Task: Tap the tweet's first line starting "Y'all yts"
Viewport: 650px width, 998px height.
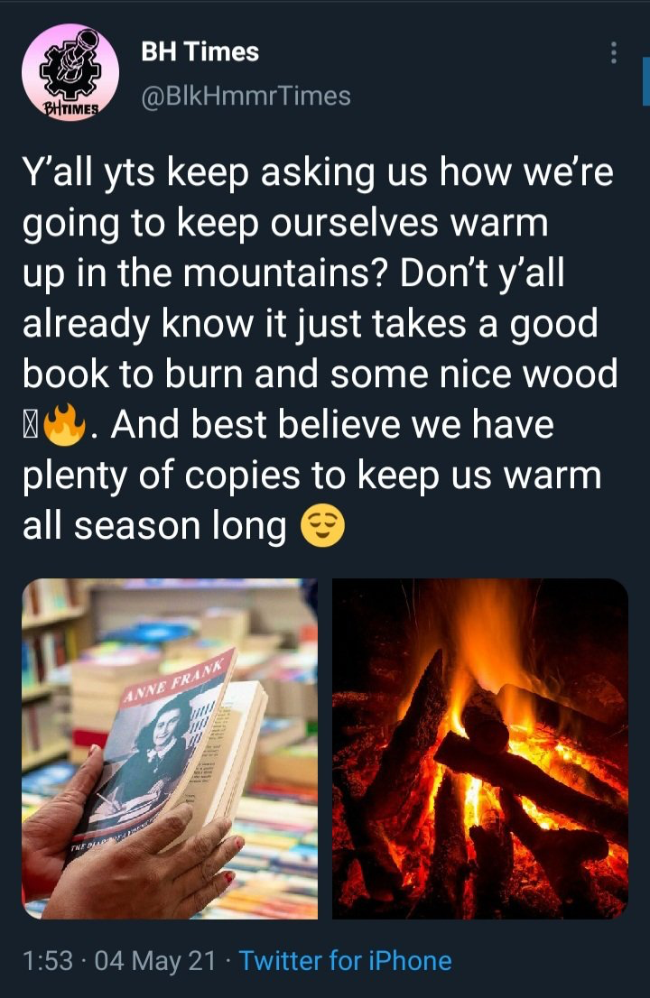Action: coord(318,173)
